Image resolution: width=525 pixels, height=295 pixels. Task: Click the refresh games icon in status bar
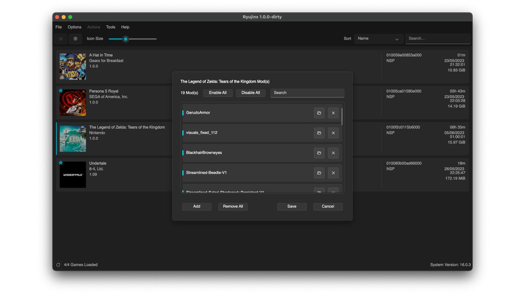pos(58,265)
